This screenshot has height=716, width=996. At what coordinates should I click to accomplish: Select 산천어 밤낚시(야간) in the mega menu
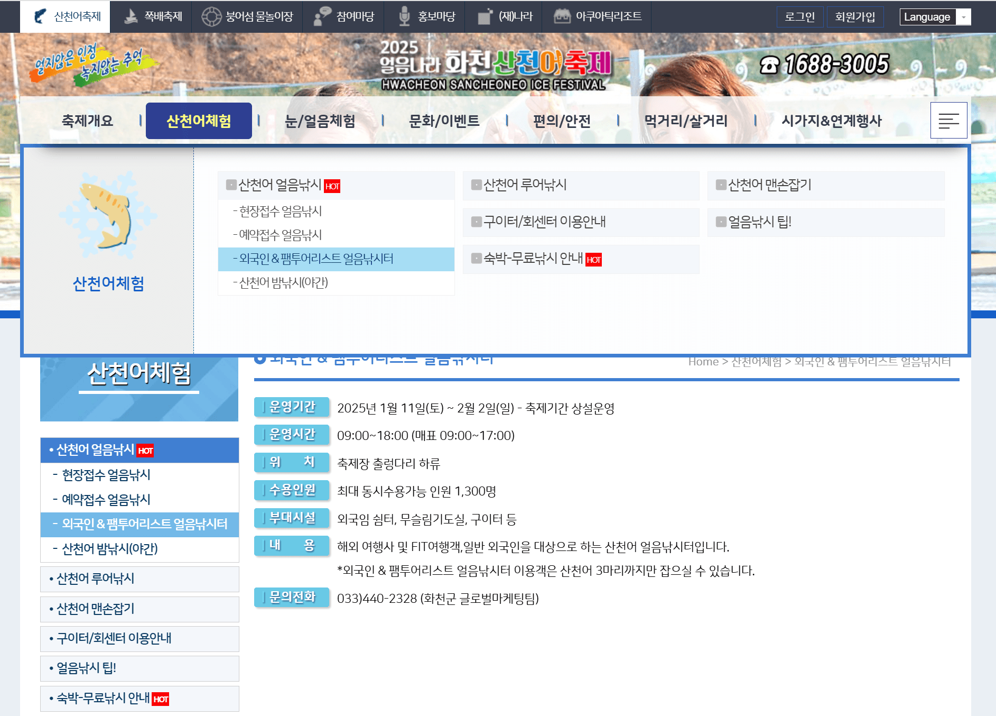point(336,283)
